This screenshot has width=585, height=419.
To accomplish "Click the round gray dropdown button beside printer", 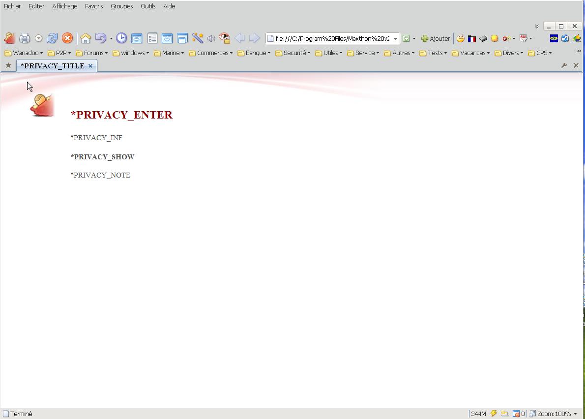I will [x=38, y=38].
